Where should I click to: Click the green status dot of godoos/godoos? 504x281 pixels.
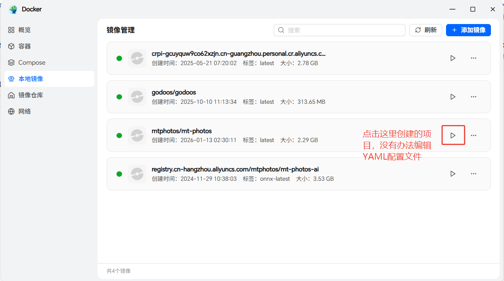[x=119, y=97]
